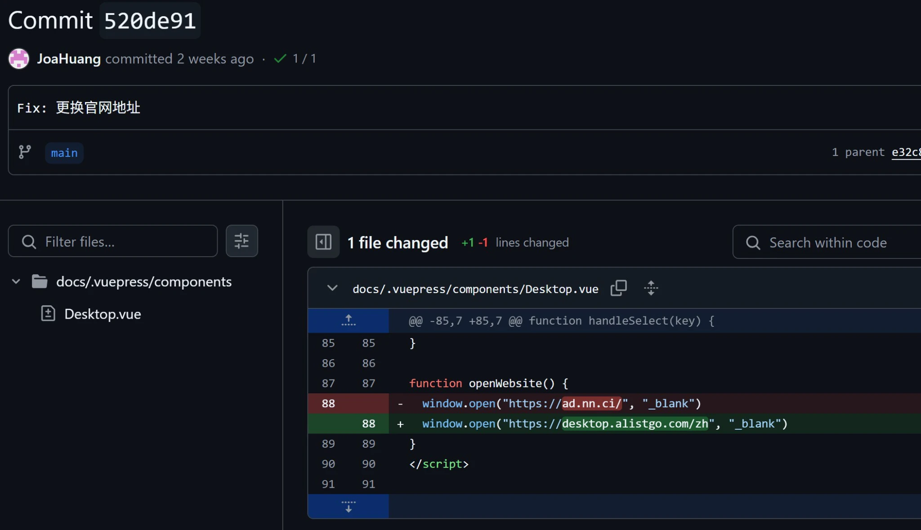Focus the Filter files input
The image size is (921, 530).
tap(121, 242)
